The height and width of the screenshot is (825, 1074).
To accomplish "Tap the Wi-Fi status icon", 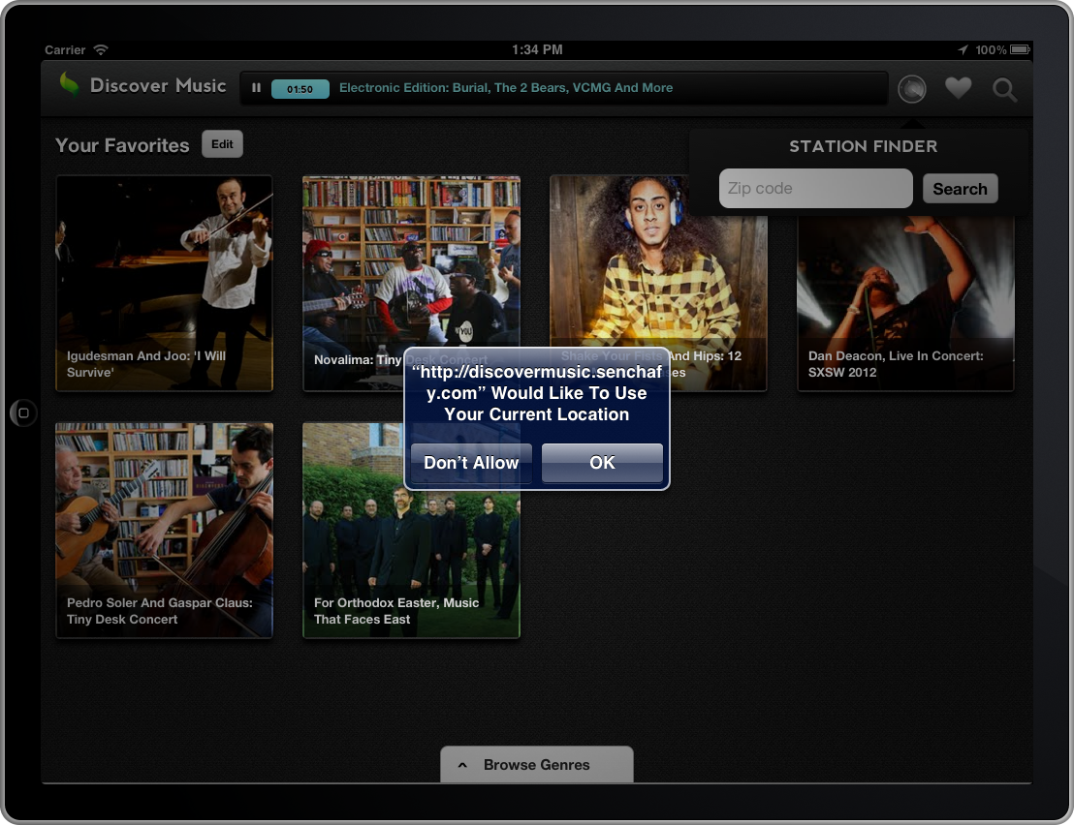I will 101,49.
